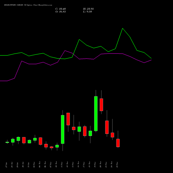Click the "04 Nov" date axis label
173x173 pixels.
tap(39, 165)
